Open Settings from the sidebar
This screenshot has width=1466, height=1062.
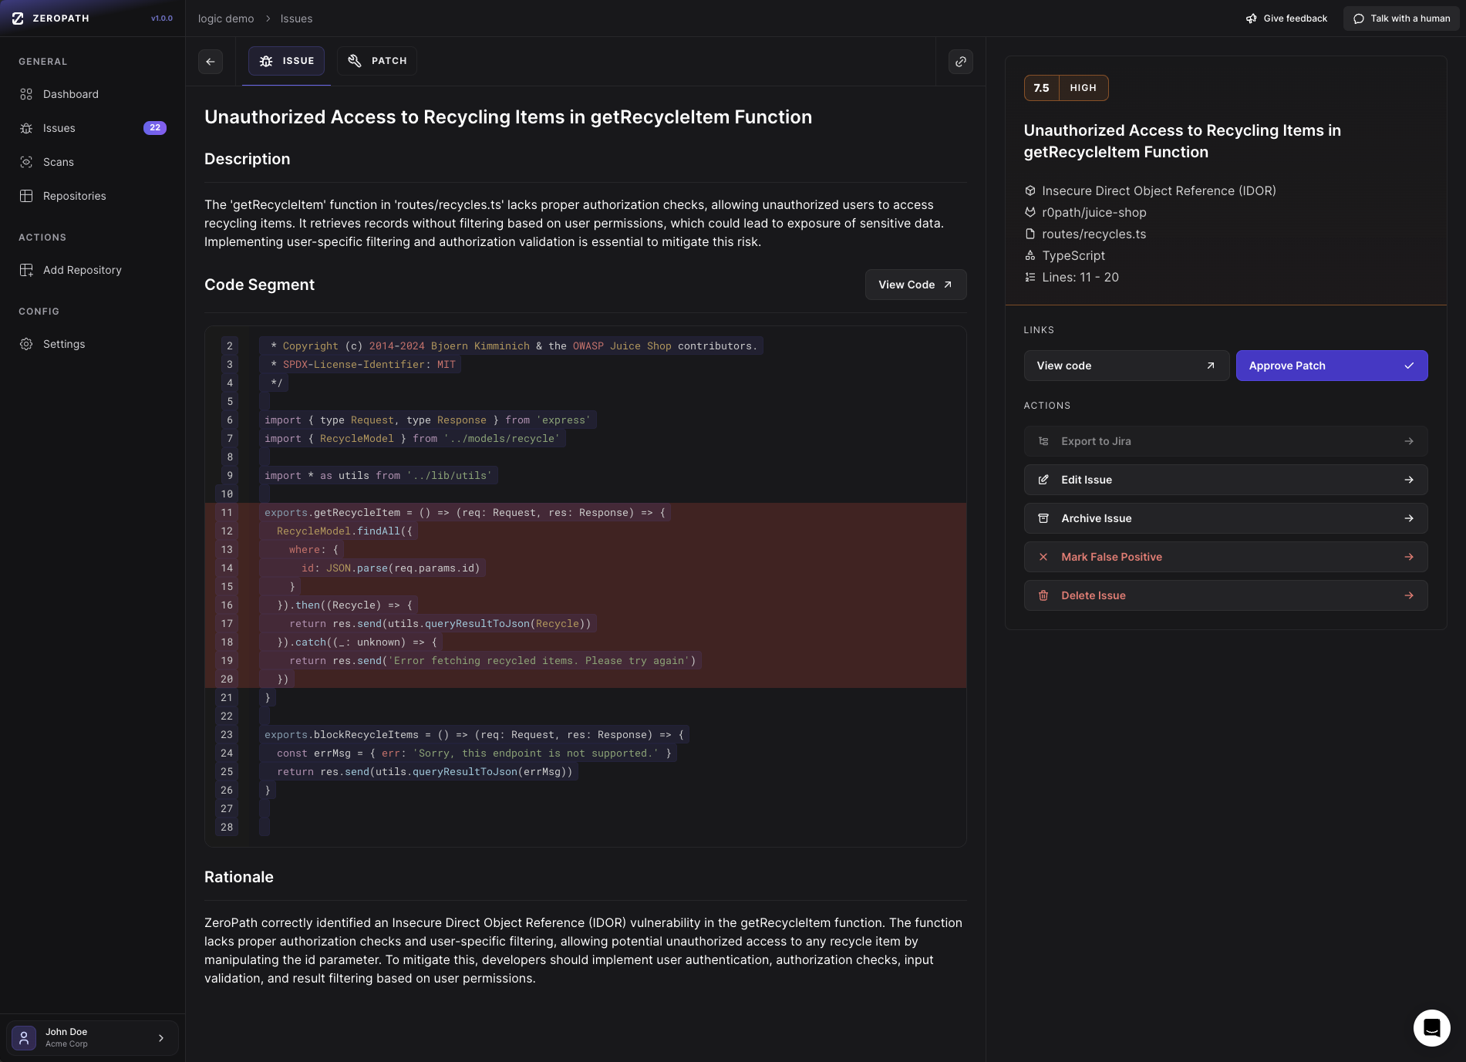pos(93,344)
